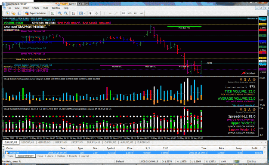Viewport: 269px width, 165px height.
Task: Select the crosshair tool
Action: [96, 13]
